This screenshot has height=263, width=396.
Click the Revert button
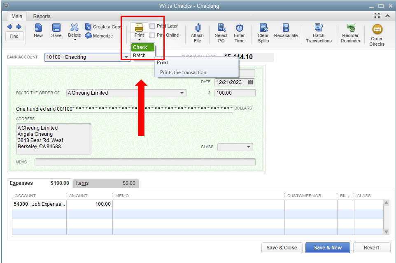[x=372, y=248]
